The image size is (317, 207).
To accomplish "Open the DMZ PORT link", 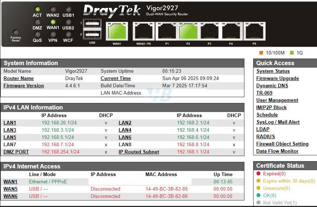I will tap(16, 152).
